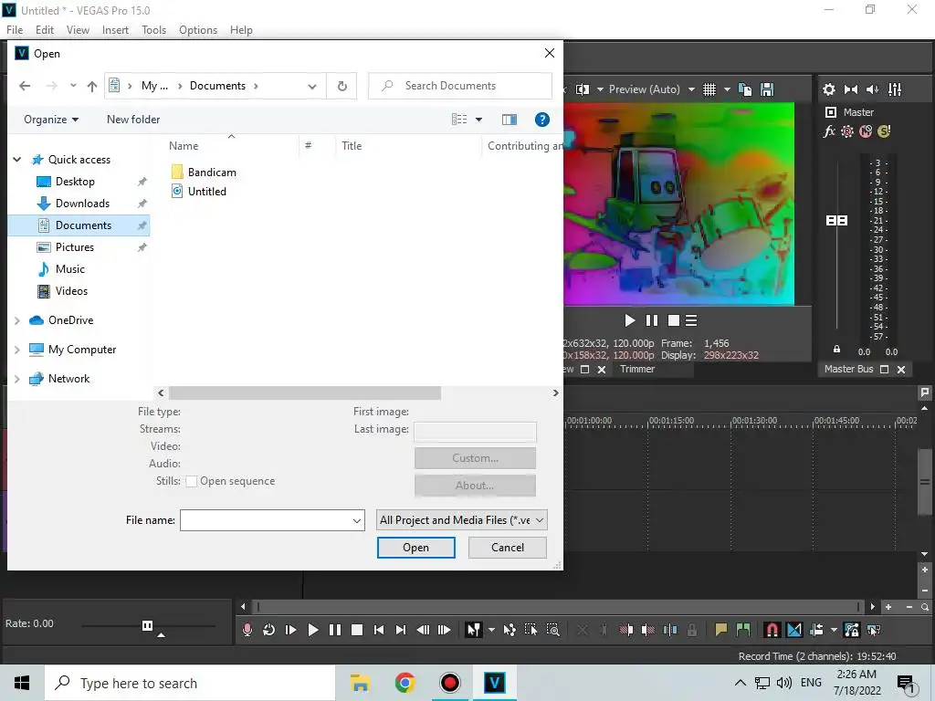This screenshot has width=935, height=701.
Task: Click New folder in Open dialog
Action: 133,120
